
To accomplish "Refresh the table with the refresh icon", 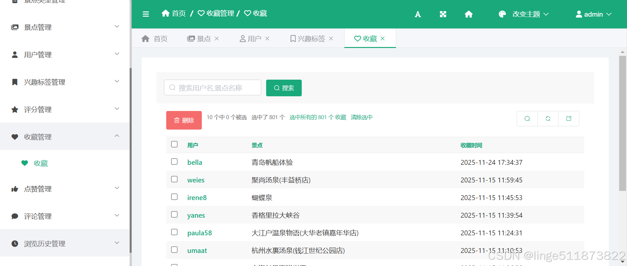I will 548,118.
